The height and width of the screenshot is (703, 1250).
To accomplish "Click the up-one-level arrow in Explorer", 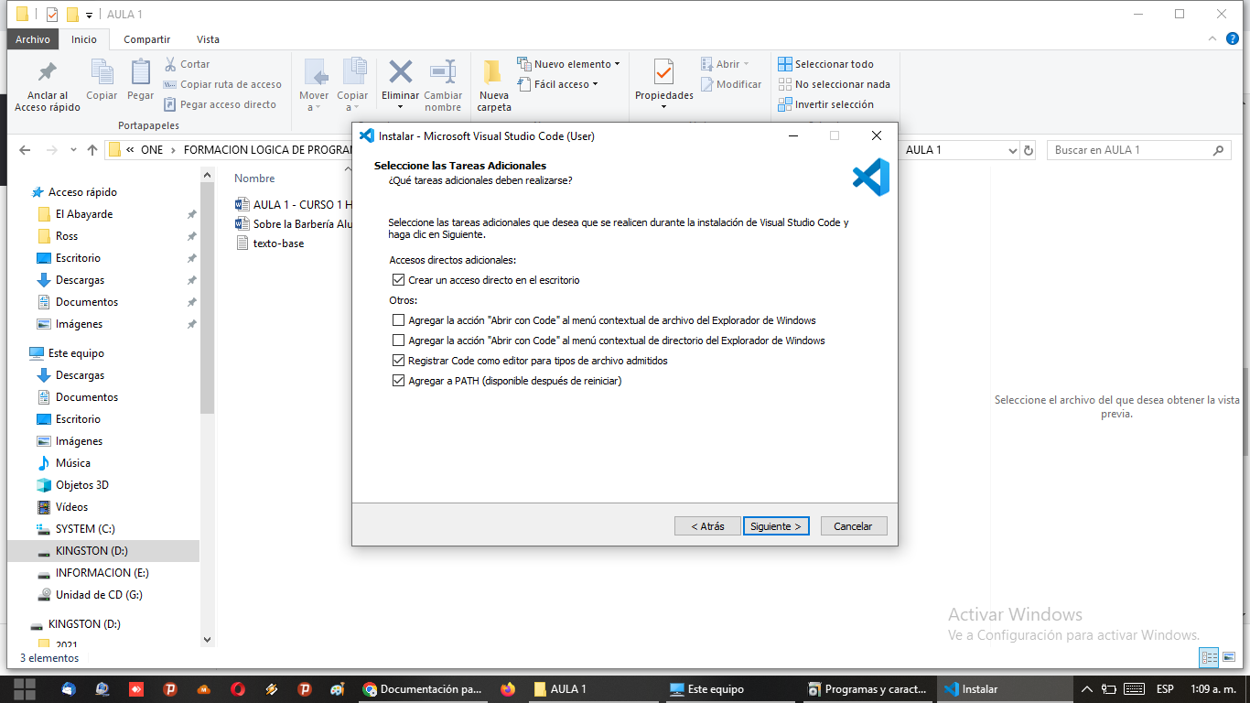I will (x=92, y=150).
